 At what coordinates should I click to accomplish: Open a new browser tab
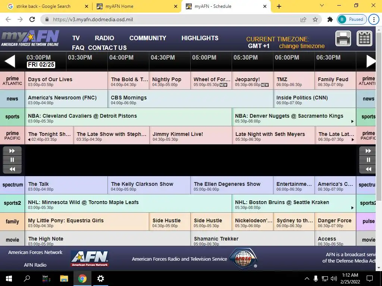coord(279,6)
